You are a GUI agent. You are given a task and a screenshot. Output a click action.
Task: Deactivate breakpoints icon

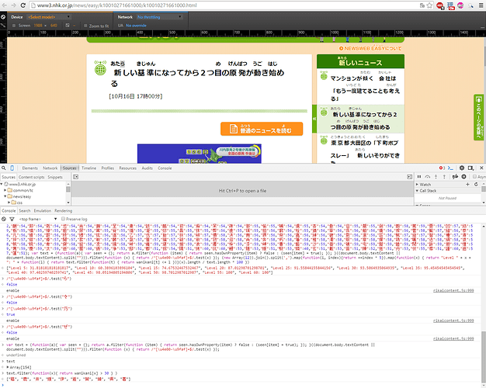(455, 177)
